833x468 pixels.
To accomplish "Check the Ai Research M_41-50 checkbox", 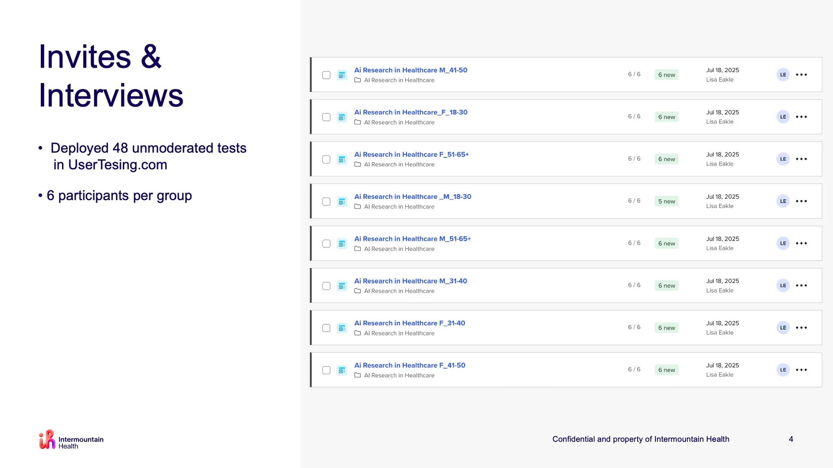I will tap(326, 75).
